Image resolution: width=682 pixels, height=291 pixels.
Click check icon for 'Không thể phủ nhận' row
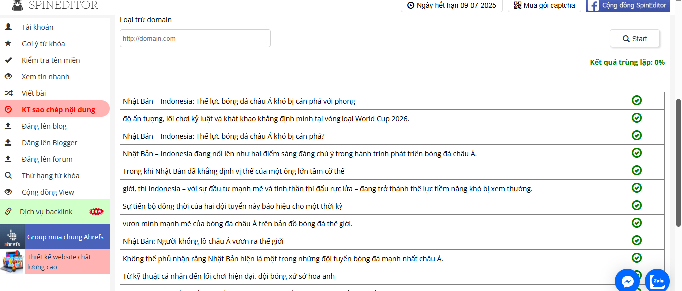(637, 258)
